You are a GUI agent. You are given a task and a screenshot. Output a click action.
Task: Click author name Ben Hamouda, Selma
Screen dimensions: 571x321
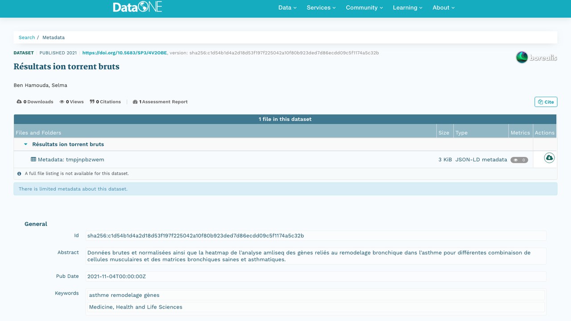pos(41,85)
